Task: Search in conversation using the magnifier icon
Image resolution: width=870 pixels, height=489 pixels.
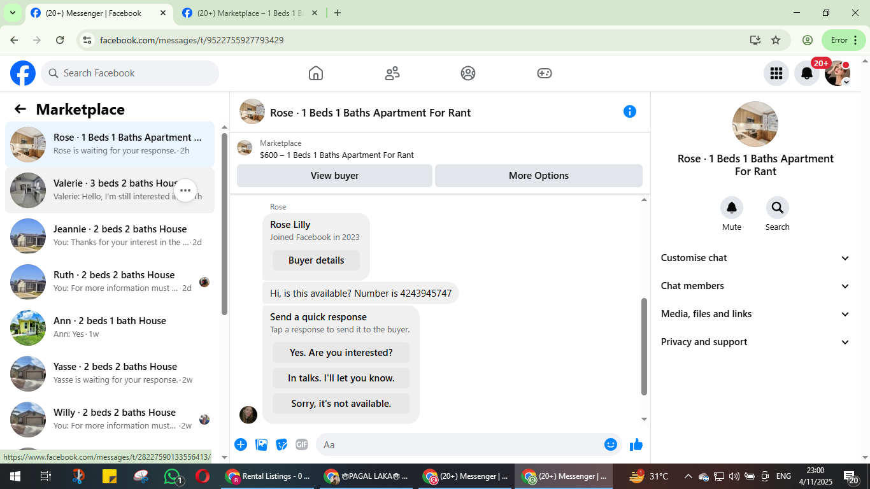Action: 778,208
